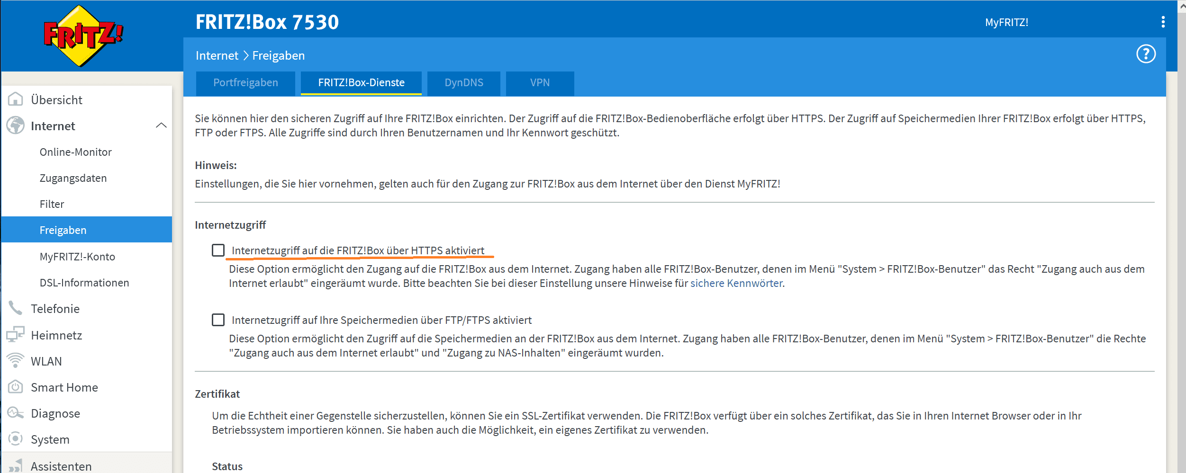Open the VPN tab
The height and width of the screenshot is (473, 1186).
540,83
